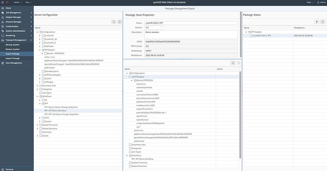Image resolution: width=327 pixels, height=171 pixels.
Task: Expand the Job Management sidebar section
Action: click(x=31, y=13)
